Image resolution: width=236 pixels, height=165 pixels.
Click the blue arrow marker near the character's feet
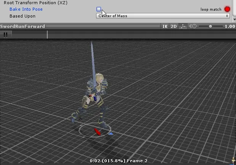(x=111, y=134)
